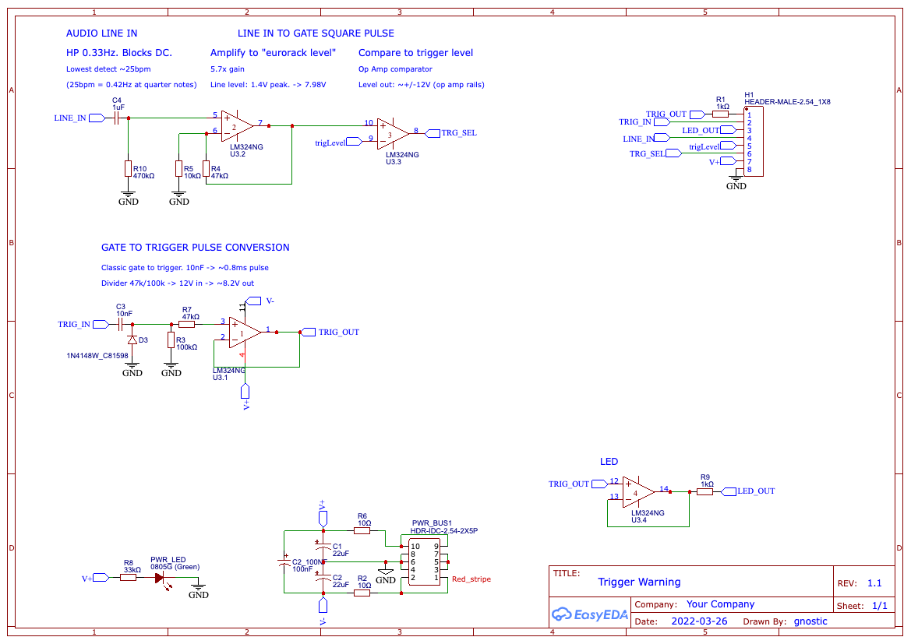Viewport: 911px width, 644px height.
Task: Click the U3.4 LM324NG op amp symbol
Action: point(638,492)
